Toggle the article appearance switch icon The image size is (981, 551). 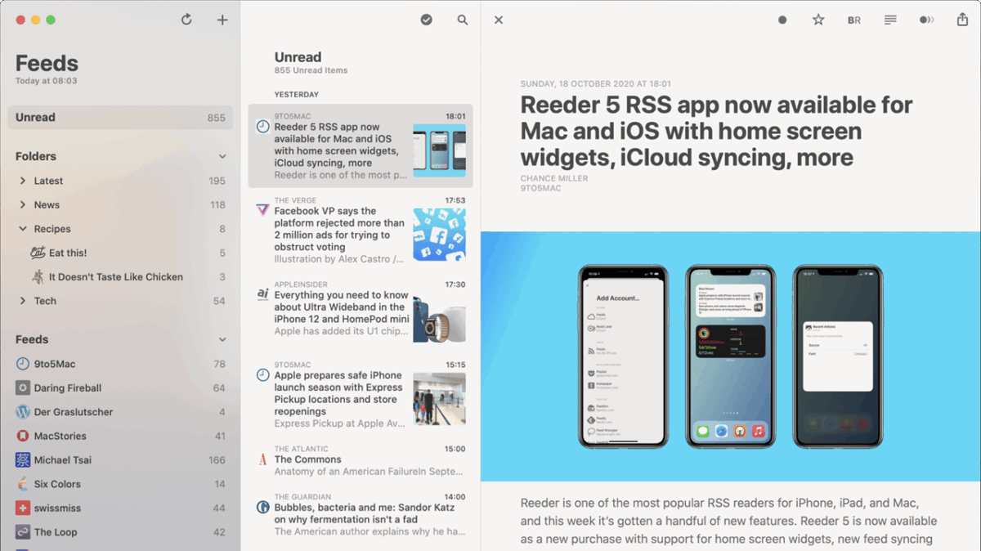(x=926, y=20)
